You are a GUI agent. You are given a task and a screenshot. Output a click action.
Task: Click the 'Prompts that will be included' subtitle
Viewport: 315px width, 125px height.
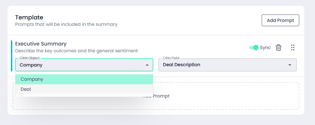(x=66, y=24)
